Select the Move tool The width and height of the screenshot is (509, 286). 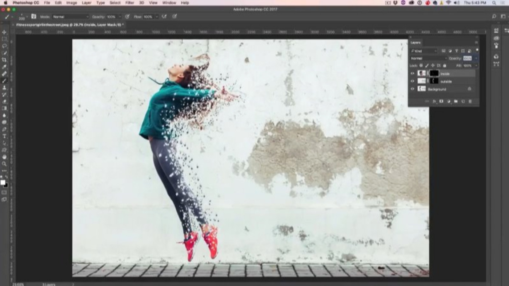tap(4, 32)
